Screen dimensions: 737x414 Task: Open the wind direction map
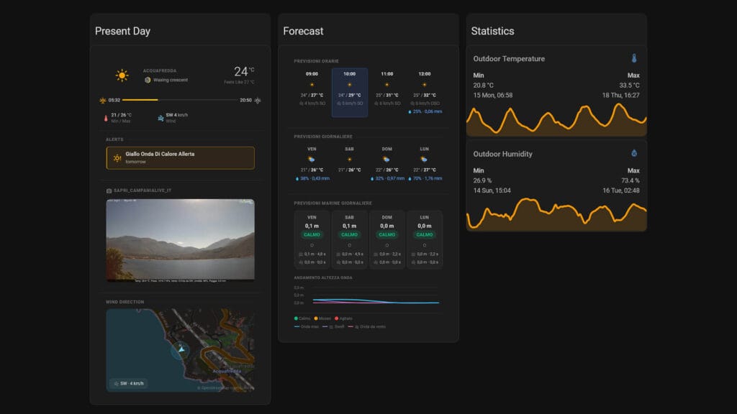click(x=181, y=350)
